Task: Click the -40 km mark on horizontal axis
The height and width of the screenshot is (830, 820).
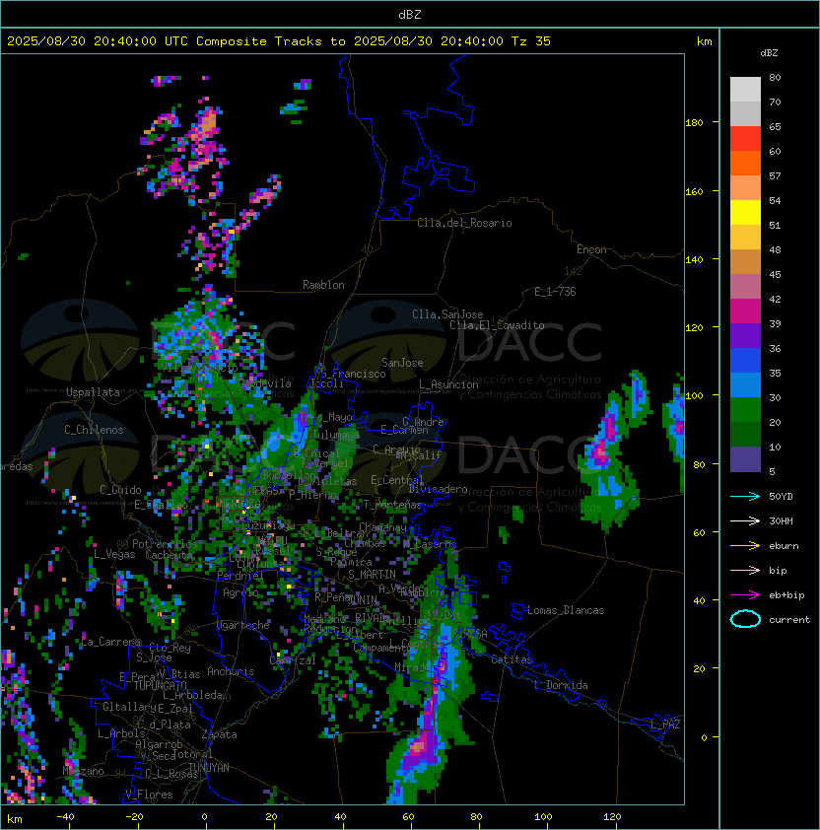Action: [65, 817]
